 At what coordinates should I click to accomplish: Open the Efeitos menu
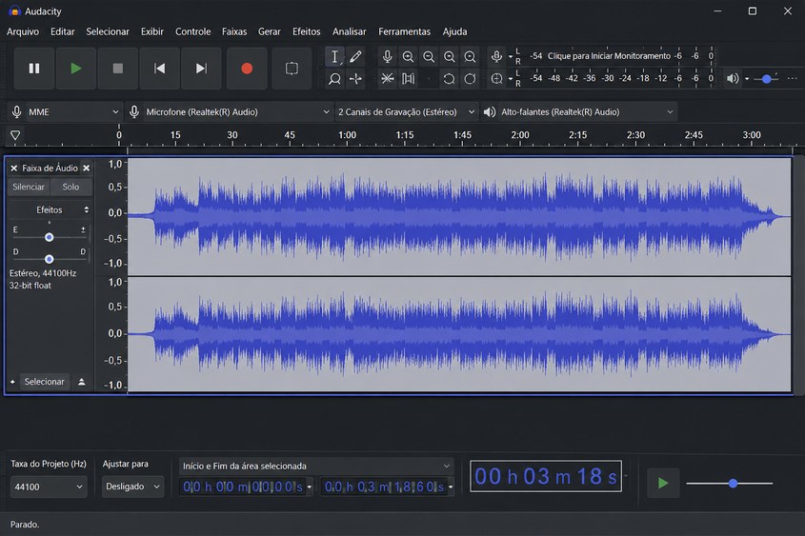click(x=307, y=31)
